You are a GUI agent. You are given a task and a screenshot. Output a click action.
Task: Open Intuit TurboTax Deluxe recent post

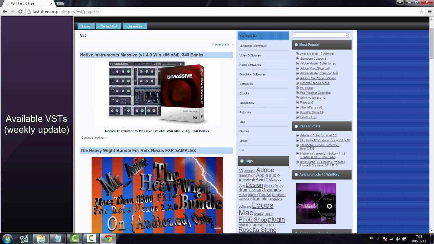(322, 164)
